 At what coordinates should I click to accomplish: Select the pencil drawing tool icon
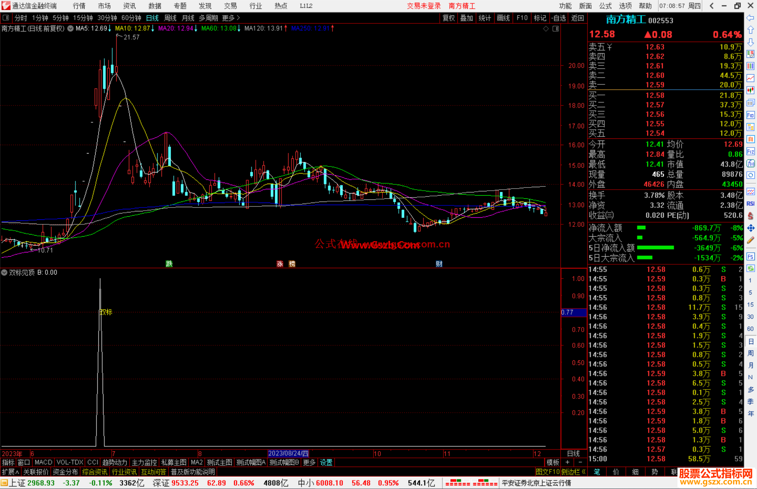point(750,240)
